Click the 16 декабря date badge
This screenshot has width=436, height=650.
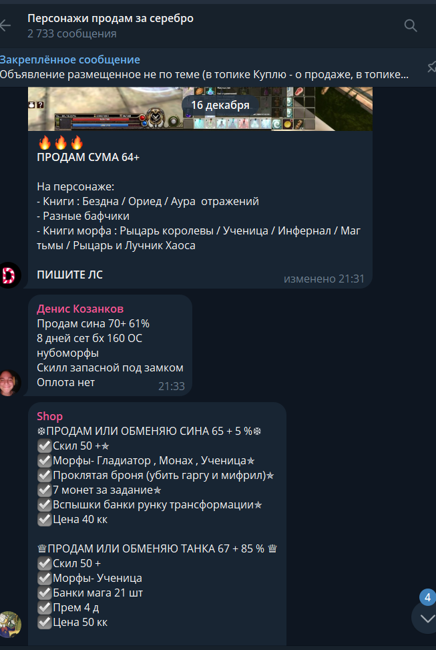point(220,105)
